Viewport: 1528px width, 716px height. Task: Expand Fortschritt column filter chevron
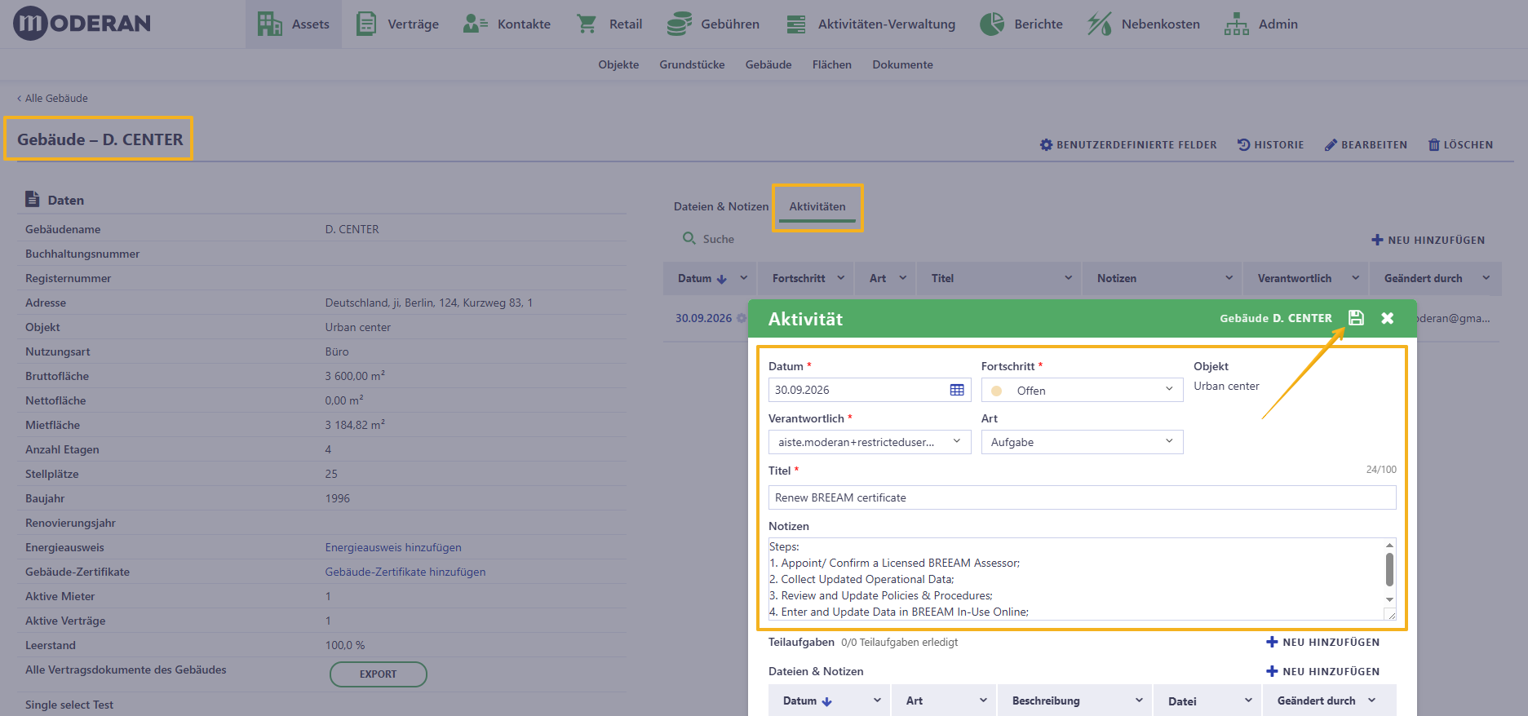[x=840, y=278]
